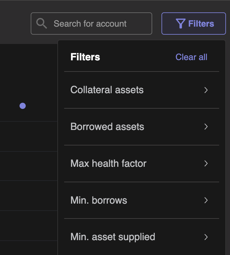Click the magnifier icon in search box

click(42, 24)
